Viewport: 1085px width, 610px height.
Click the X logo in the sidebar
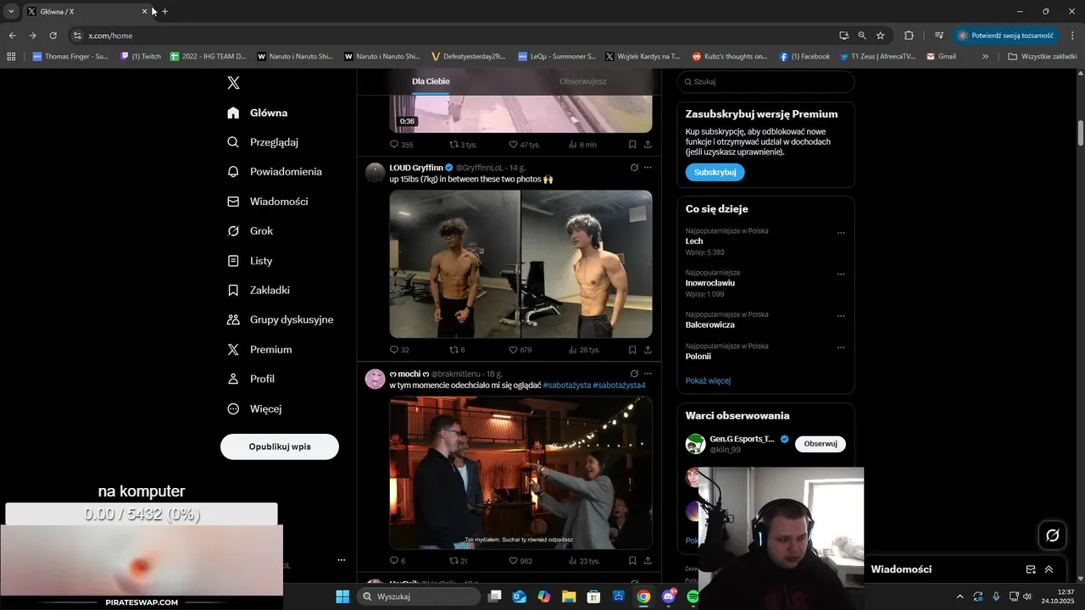233,82
